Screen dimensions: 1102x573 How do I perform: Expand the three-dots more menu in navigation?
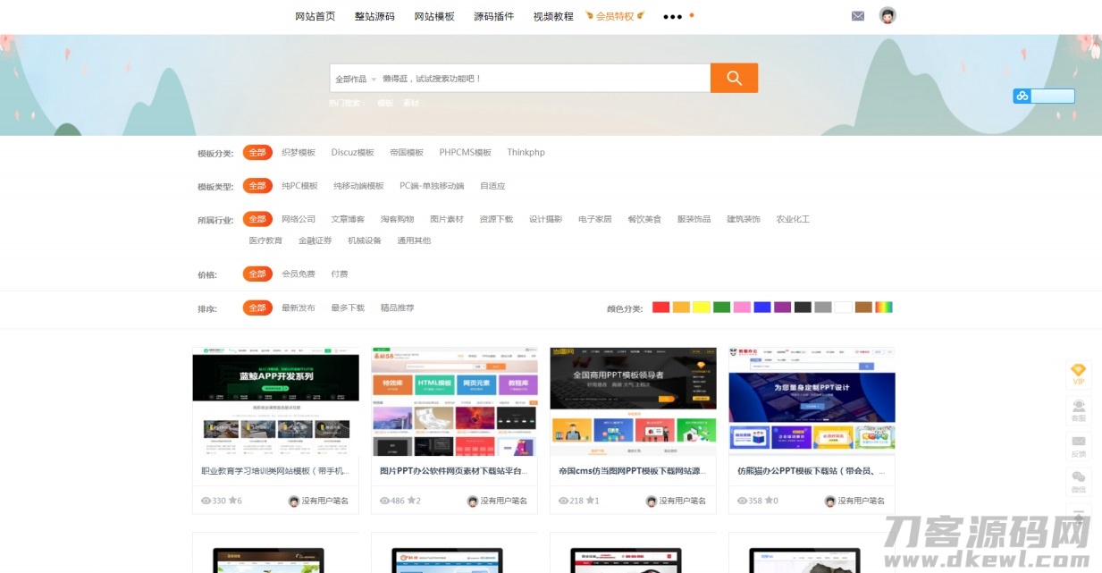pos(673,16)
